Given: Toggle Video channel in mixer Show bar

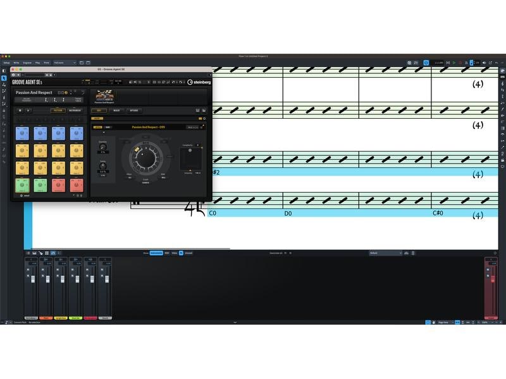Looking at the screenshot, I should coord(175,253).
